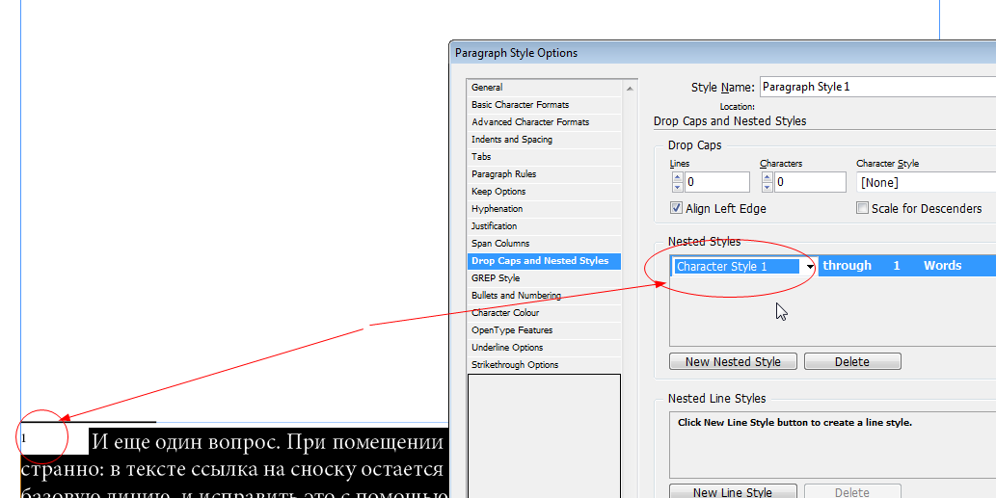Screen dimensions: 996x498
Task: Open Indents and Spacing settings
Action: [x=544, y=139]
